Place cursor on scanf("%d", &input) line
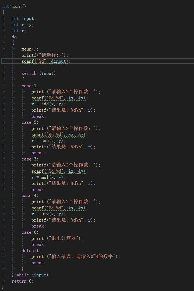This screenshot has height=291, width=194. pyautogui.click(x=46, y=61)
